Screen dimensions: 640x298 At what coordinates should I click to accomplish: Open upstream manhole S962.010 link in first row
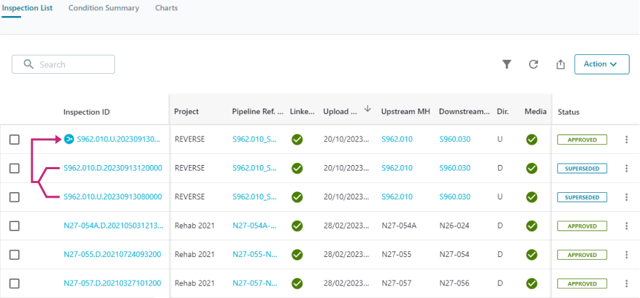(397, 139)
